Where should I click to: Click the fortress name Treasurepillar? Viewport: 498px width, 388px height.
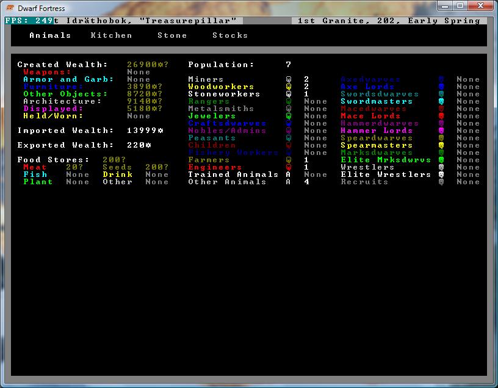pos(189,21)
